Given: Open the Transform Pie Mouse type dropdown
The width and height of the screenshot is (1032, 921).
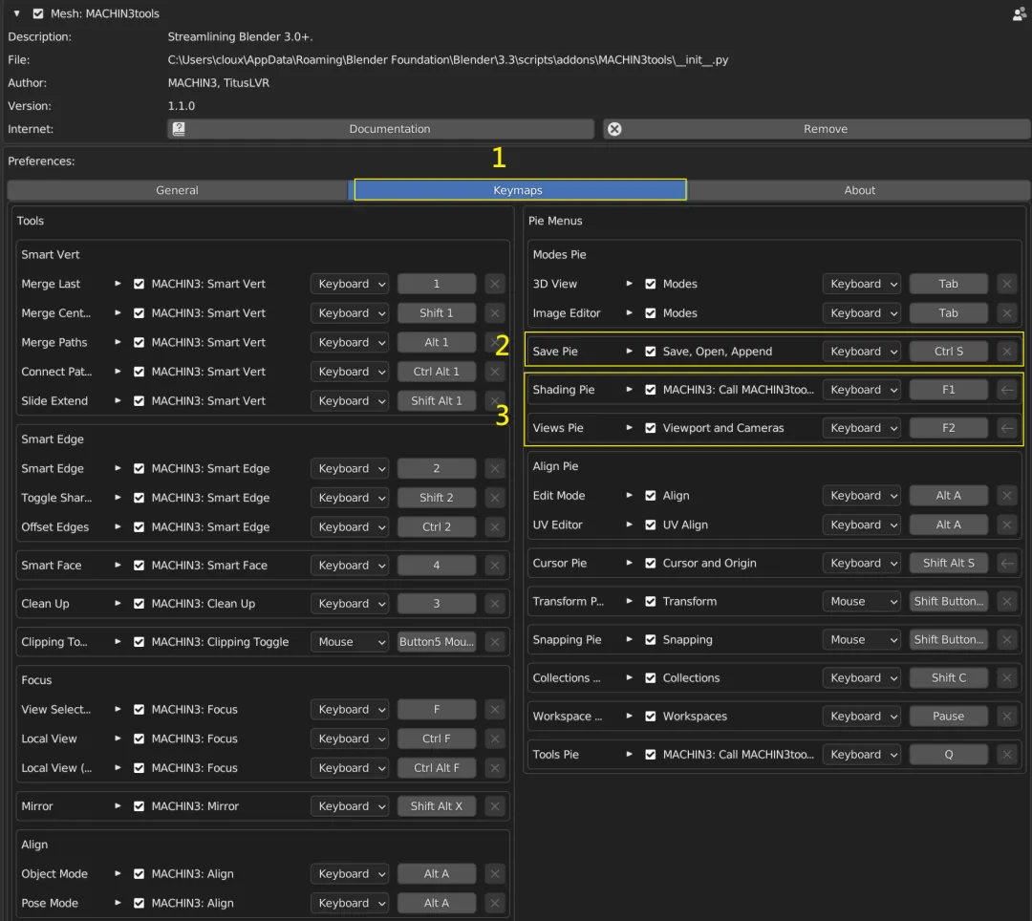Looking at the screenshot, I should 861,602.
